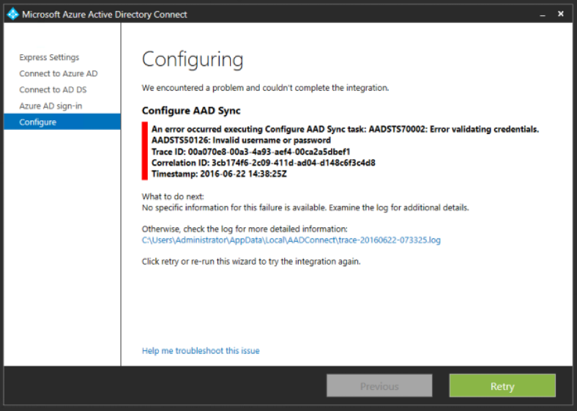Select Azure AD sign-in step
577x411 pixels.
tap(50, 106)
